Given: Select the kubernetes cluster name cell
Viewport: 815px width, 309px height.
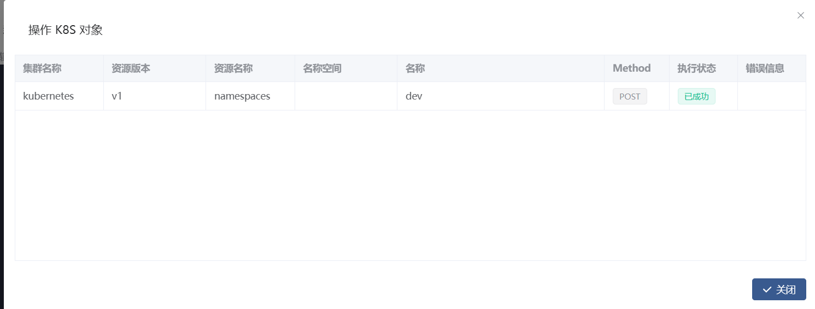Looking at the screenshot, I should click(59, 96).
